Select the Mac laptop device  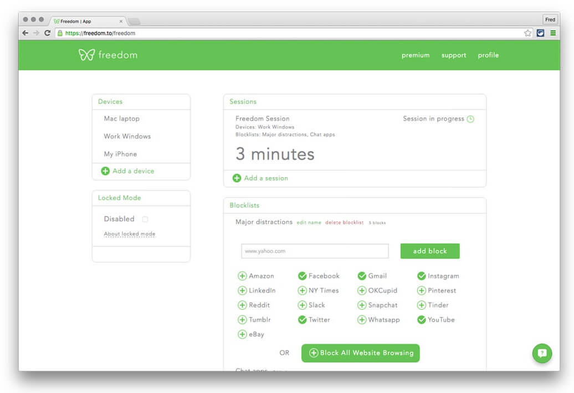tap(121, 118)
